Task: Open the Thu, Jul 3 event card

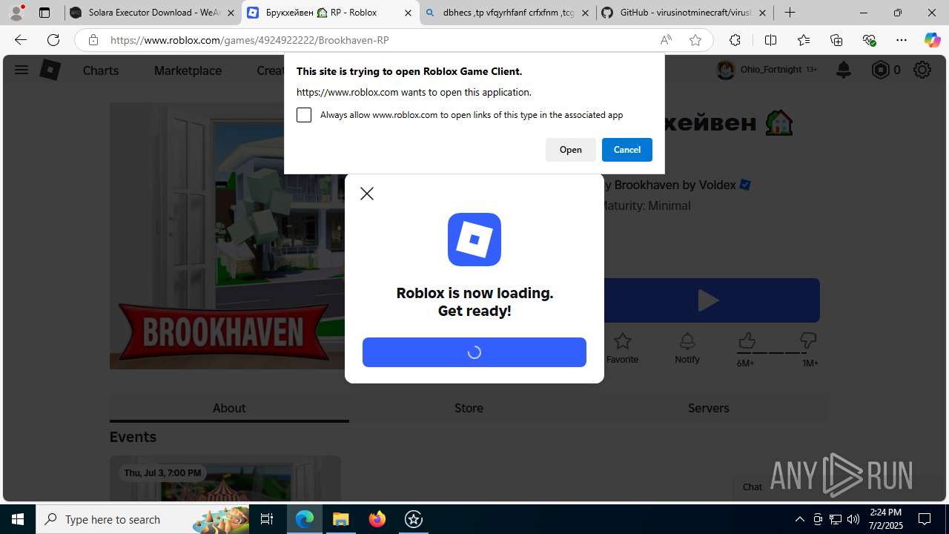Action: (225, 478)
